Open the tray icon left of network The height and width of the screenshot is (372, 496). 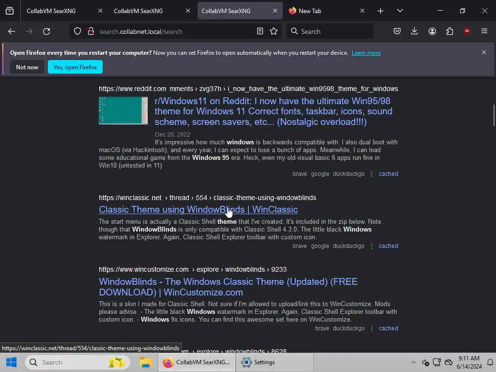[x=425, y=362]
